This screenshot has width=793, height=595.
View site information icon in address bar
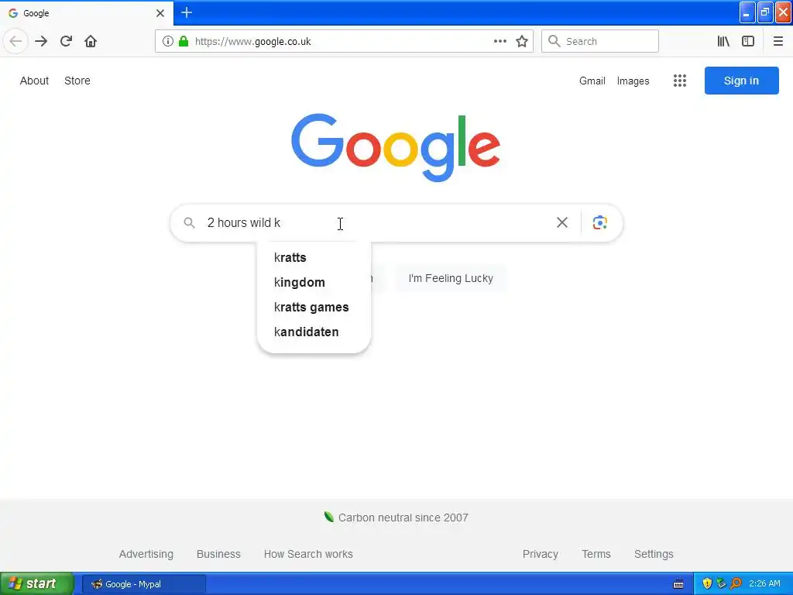(168, 42)
